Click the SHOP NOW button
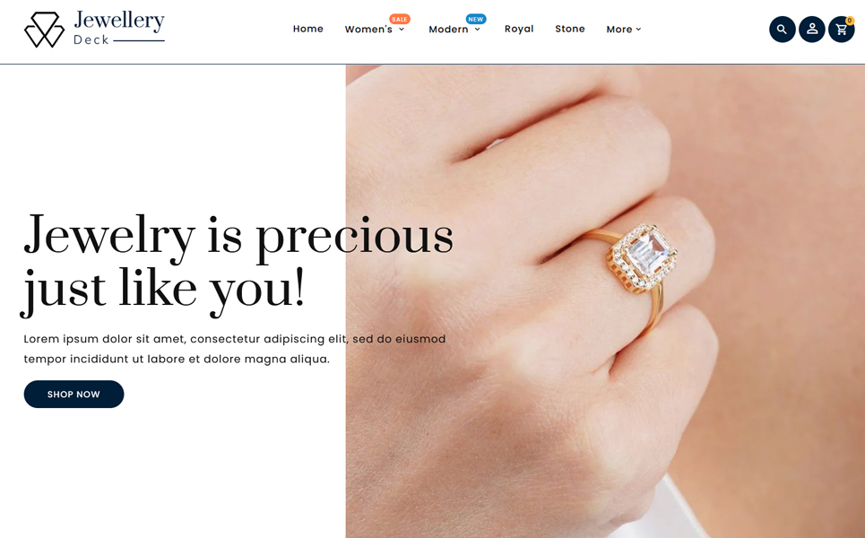The width and height of the screenshot is (865, 538). click(x=74, y=394)
